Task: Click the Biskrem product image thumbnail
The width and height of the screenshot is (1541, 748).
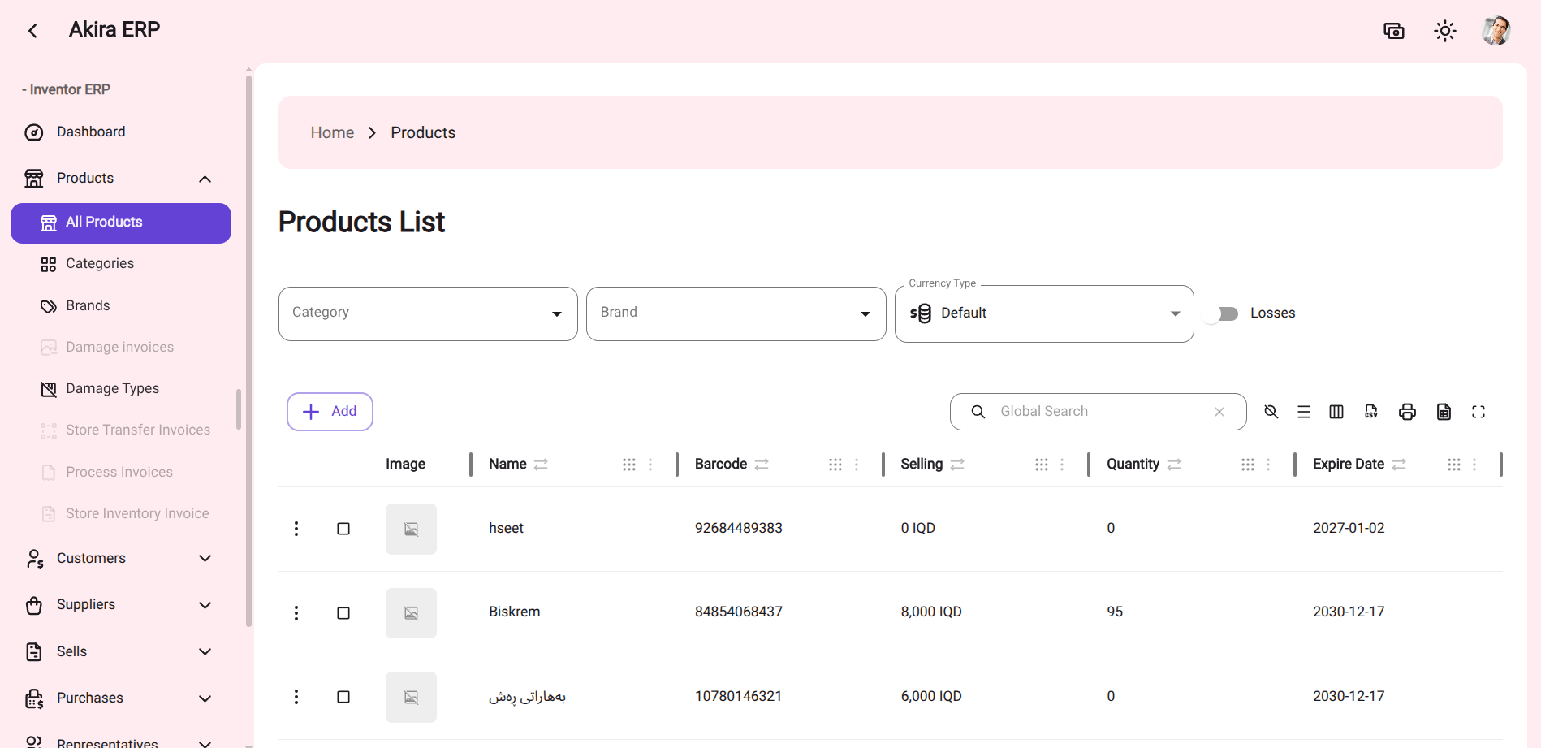Action: (x=411, y=613)
